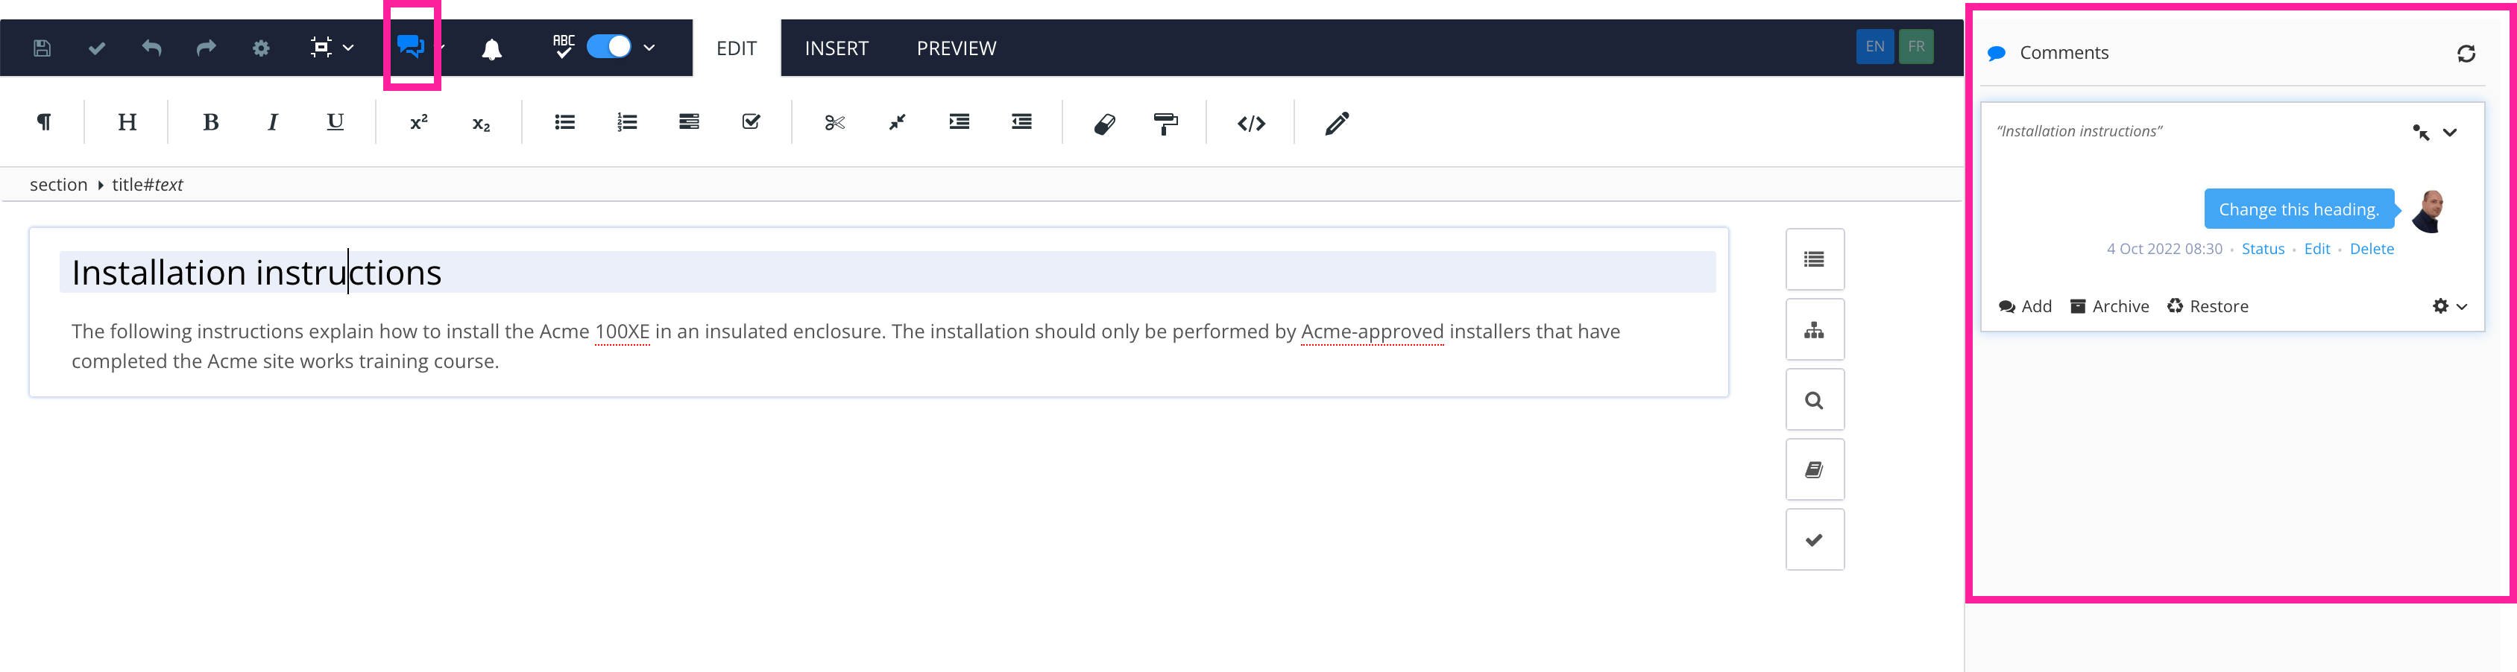The width and height of the screenshot is (2517, 672).
Task: Open notifications via the bell icon
Action: [493, 46]
